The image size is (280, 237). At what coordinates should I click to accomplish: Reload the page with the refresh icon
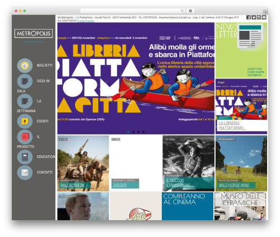click(x=182, y=11)
